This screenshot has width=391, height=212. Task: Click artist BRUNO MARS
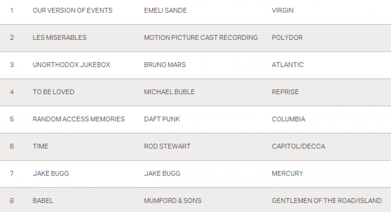pos(165,65)
